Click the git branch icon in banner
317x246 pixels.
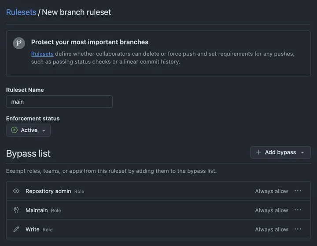[19, 43]
